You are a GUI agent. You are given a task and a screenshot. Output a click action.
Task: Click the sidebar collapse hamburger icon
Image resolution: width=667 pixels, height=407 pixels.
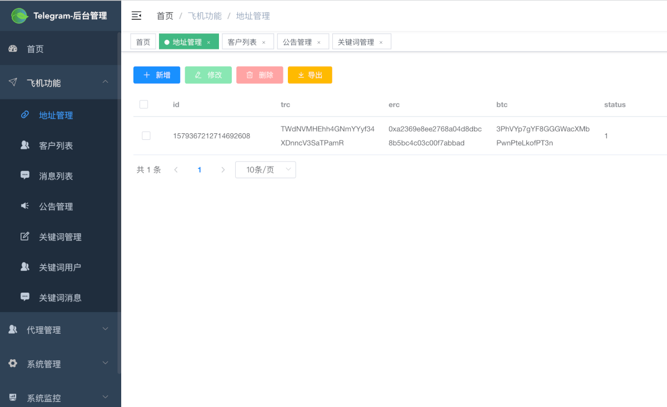[x=136, y=16]
